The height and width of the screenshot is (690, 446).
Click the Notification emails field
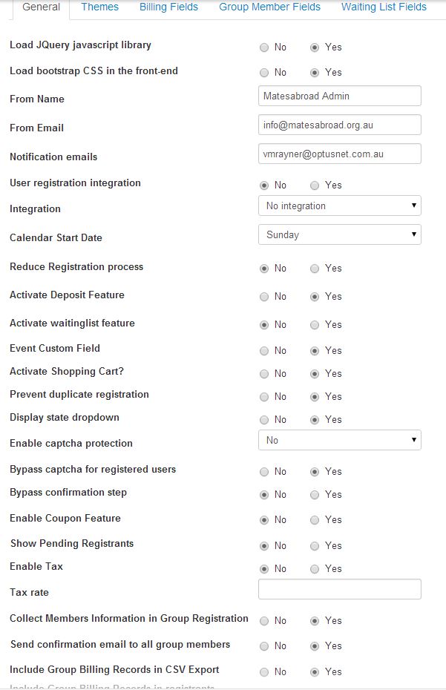pyautogui.click(x=339, y=154)
